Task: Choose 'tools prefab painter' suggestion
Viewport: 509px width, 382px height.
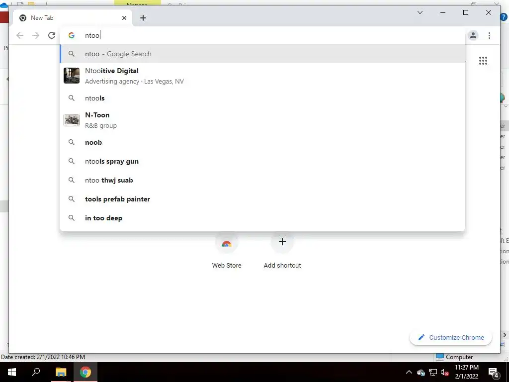Action: click(x=262, y=199)
